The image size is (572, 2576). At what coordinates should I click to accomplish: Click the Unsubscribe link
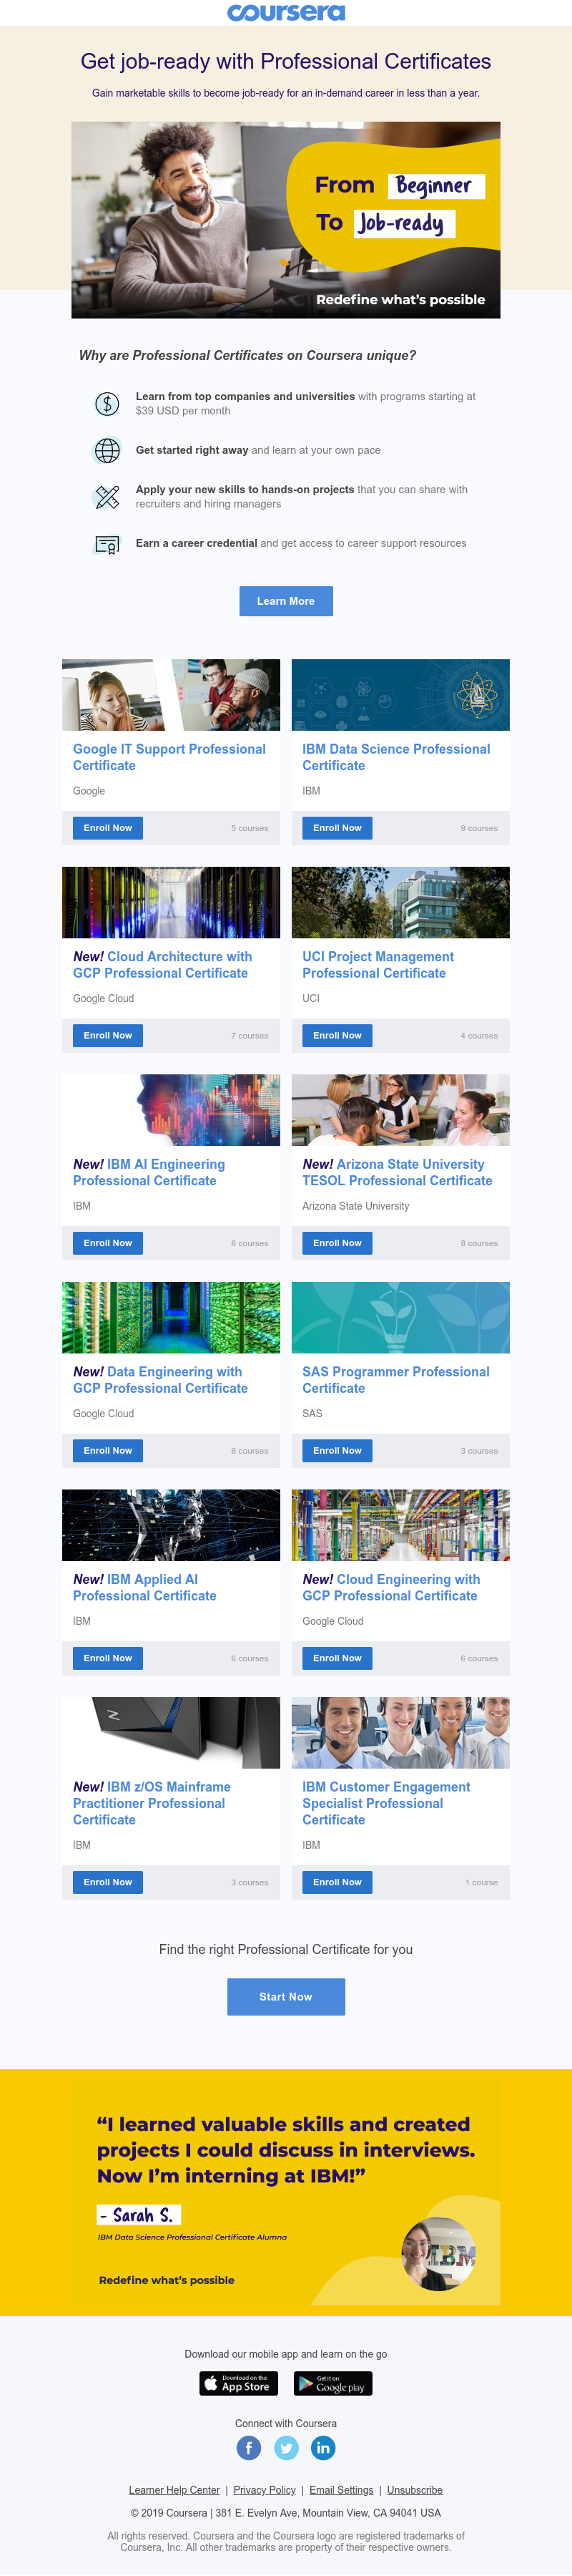(415, 2490)
